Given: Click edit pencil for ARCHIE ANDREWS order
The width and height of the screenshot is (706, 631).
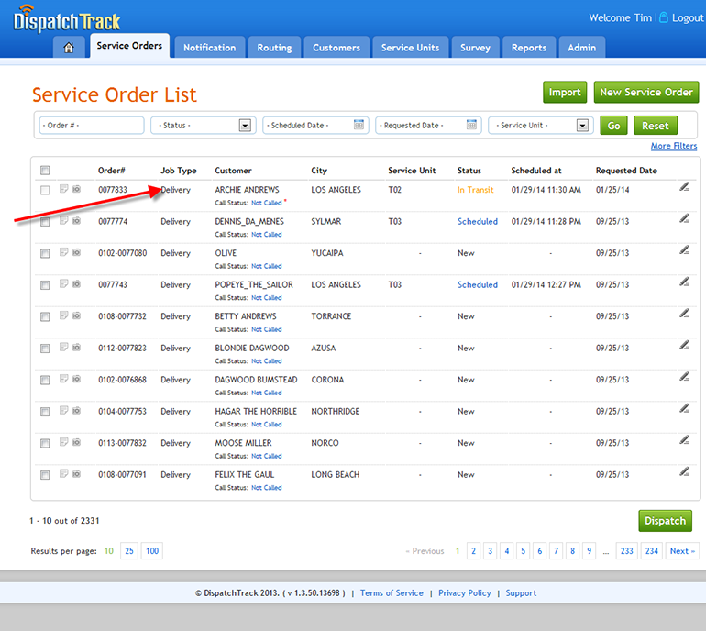Looking at the screenshot, I should (x=684, y=187).
